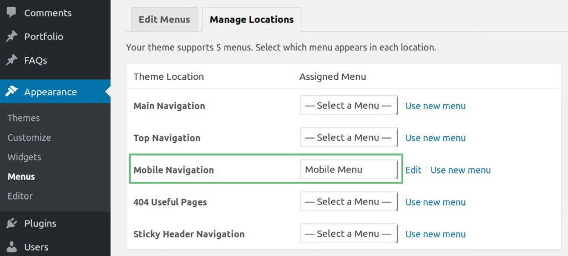
Task: Go to Customize in the sidebar
Action: [29, 137]
